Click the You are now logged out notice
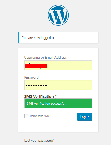The image size is (111, 145). [58, 38]
